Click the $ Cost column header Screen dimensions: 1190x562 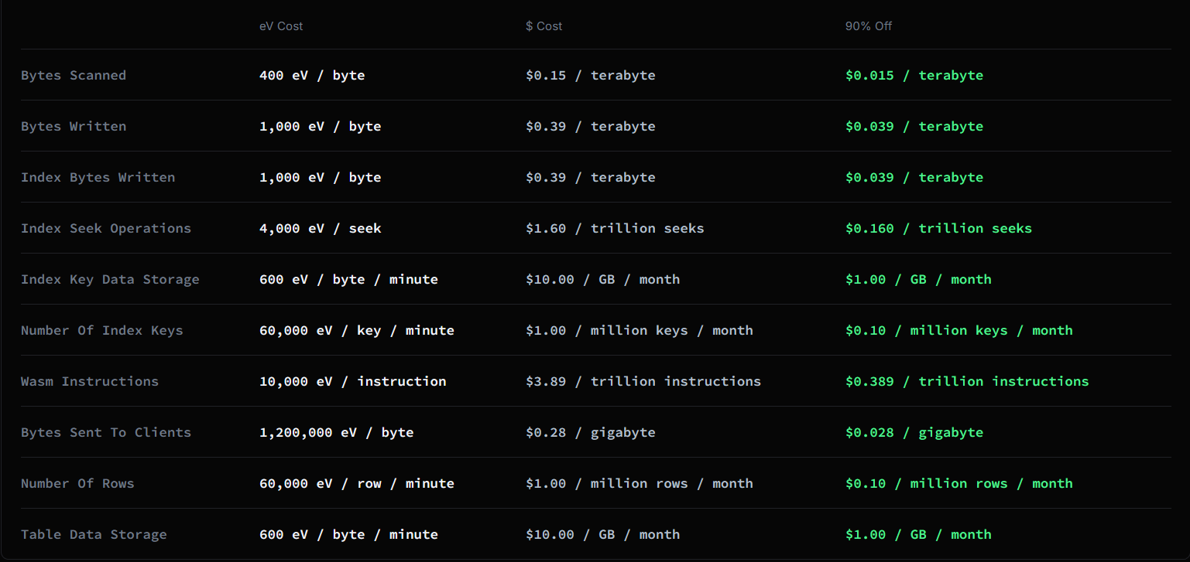[544, 26]
